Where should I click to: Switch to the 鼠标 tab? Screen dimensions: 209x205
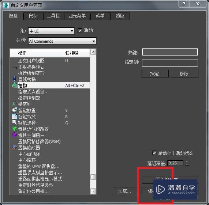point(33,16)
